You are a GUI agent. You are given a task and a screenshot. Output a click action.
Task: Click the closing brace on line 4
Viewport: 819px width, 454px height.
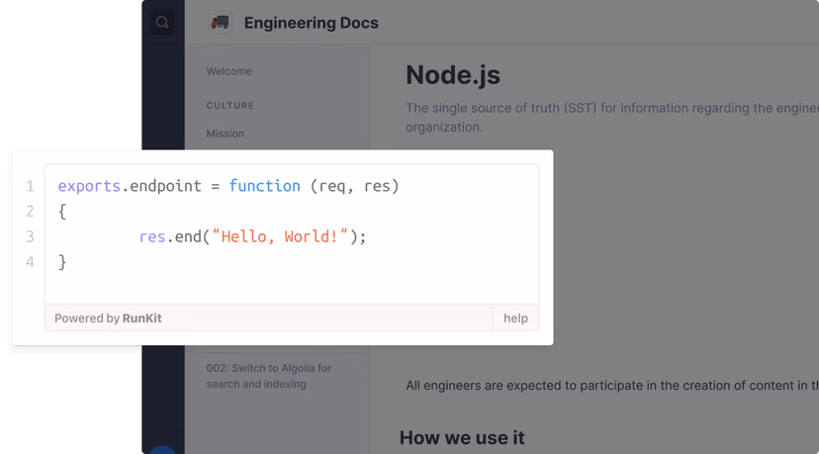pos(62,262)
